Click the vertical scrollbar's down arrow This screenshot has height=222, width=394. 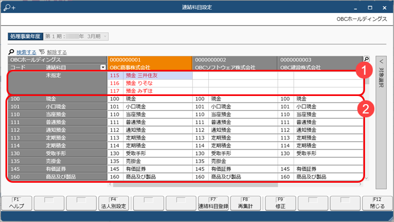[x=366, y=178]
